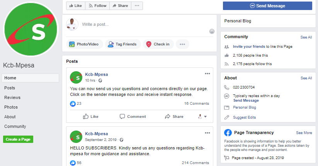This screenshot has height=166, width=318.
Task: Click the flag icon beside Page created
Action: point(226,158)
